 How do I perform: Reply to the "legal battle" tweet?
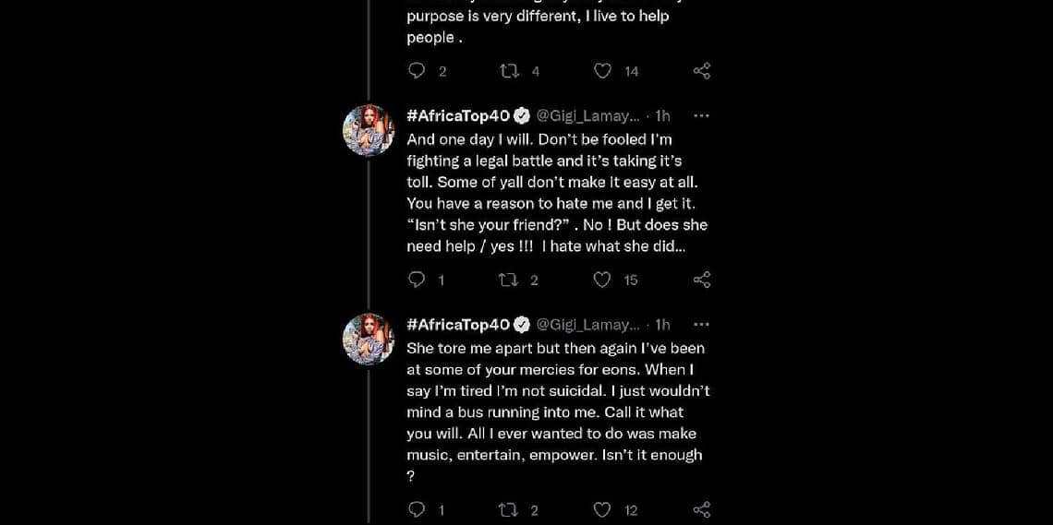pos(417,280)
